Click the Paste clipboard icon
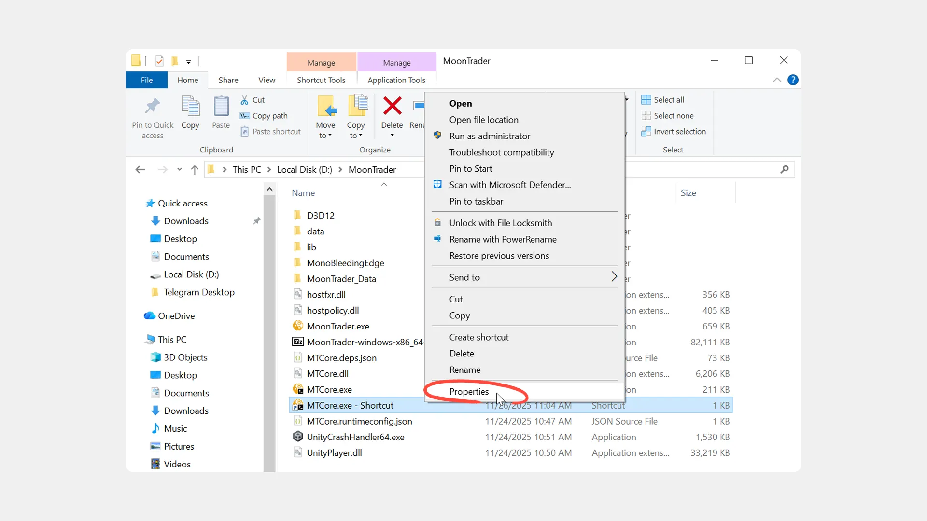 point(221,106)
